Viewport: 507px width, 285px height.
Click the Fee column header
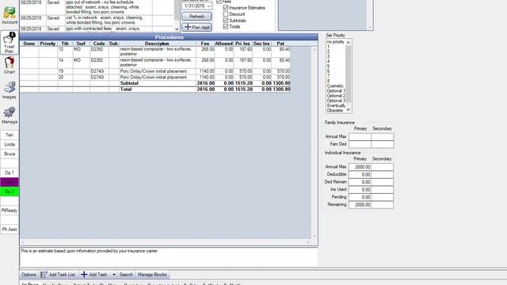(x=205, y=44)
